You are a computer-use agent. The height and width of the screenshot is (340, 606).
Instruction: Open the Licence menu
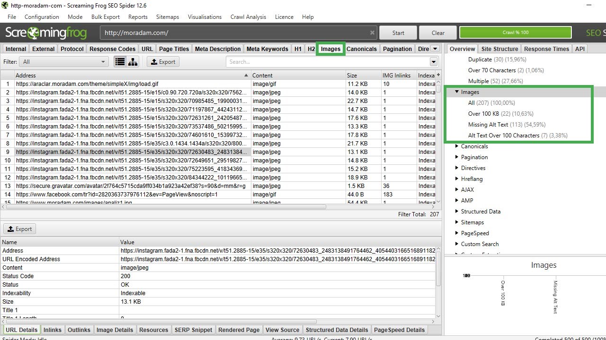(284, 17)
